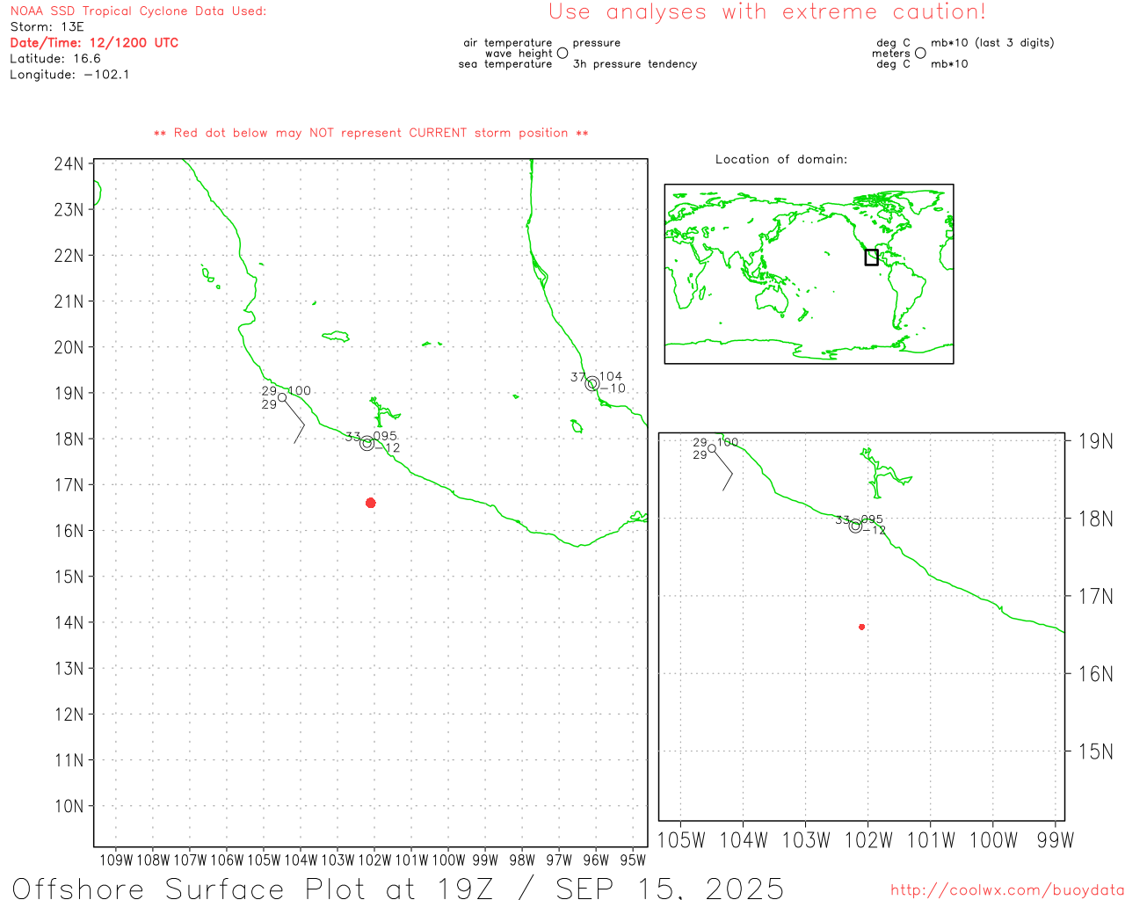Select the 'Latitude: 16.6' value
1125x900 pixels.
click(55, 59)
